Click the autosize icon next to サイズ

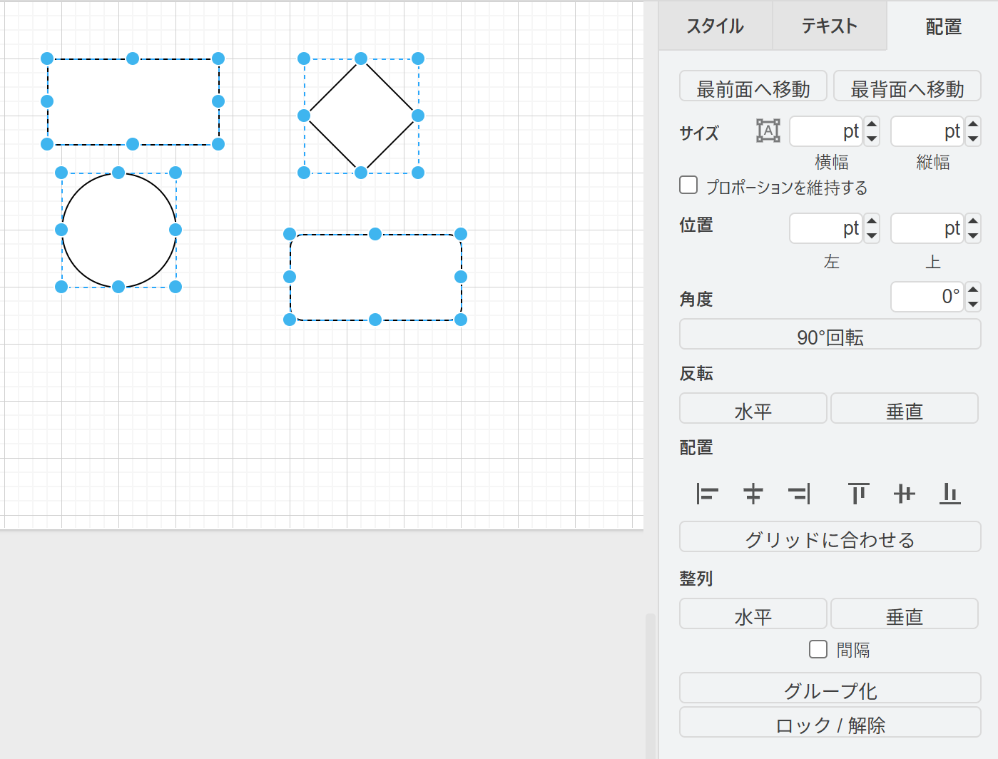(x=766, y=131)
